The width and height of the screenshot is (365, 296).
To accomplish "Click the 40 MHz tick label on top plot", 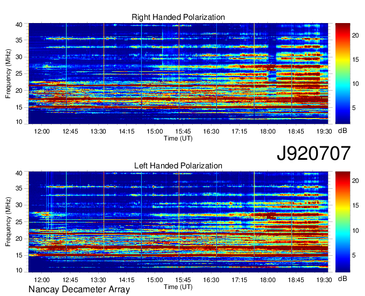I will pyautogui.click(x=19, y=25).
